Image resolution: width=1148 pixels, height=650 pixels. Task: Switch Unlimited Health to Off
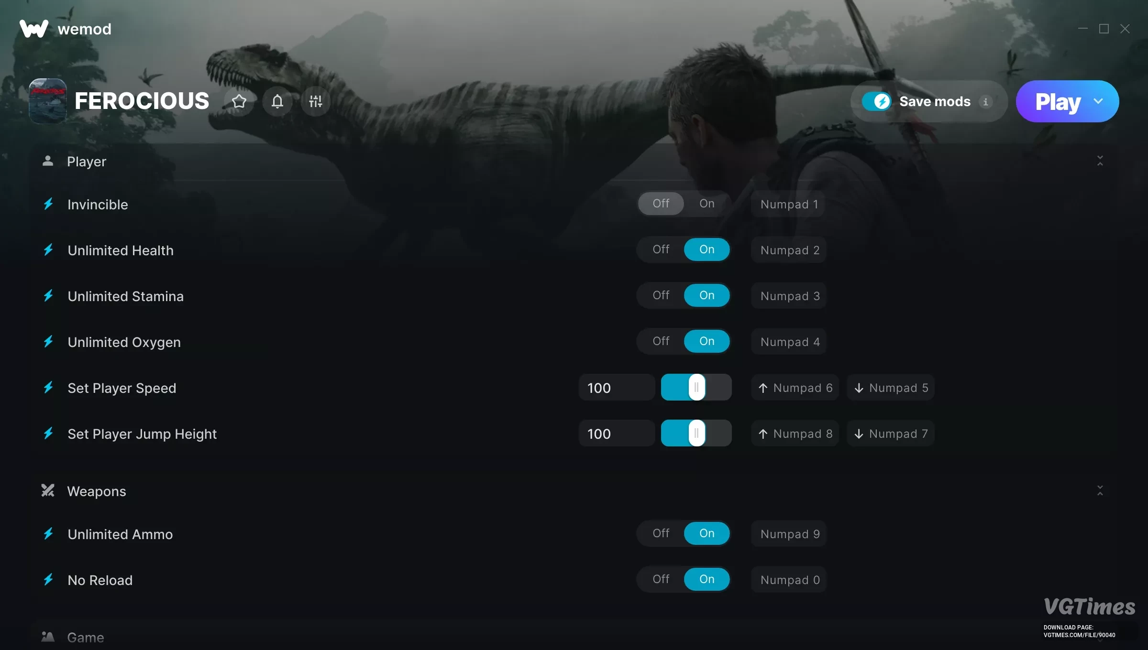(x=661, y=249)
